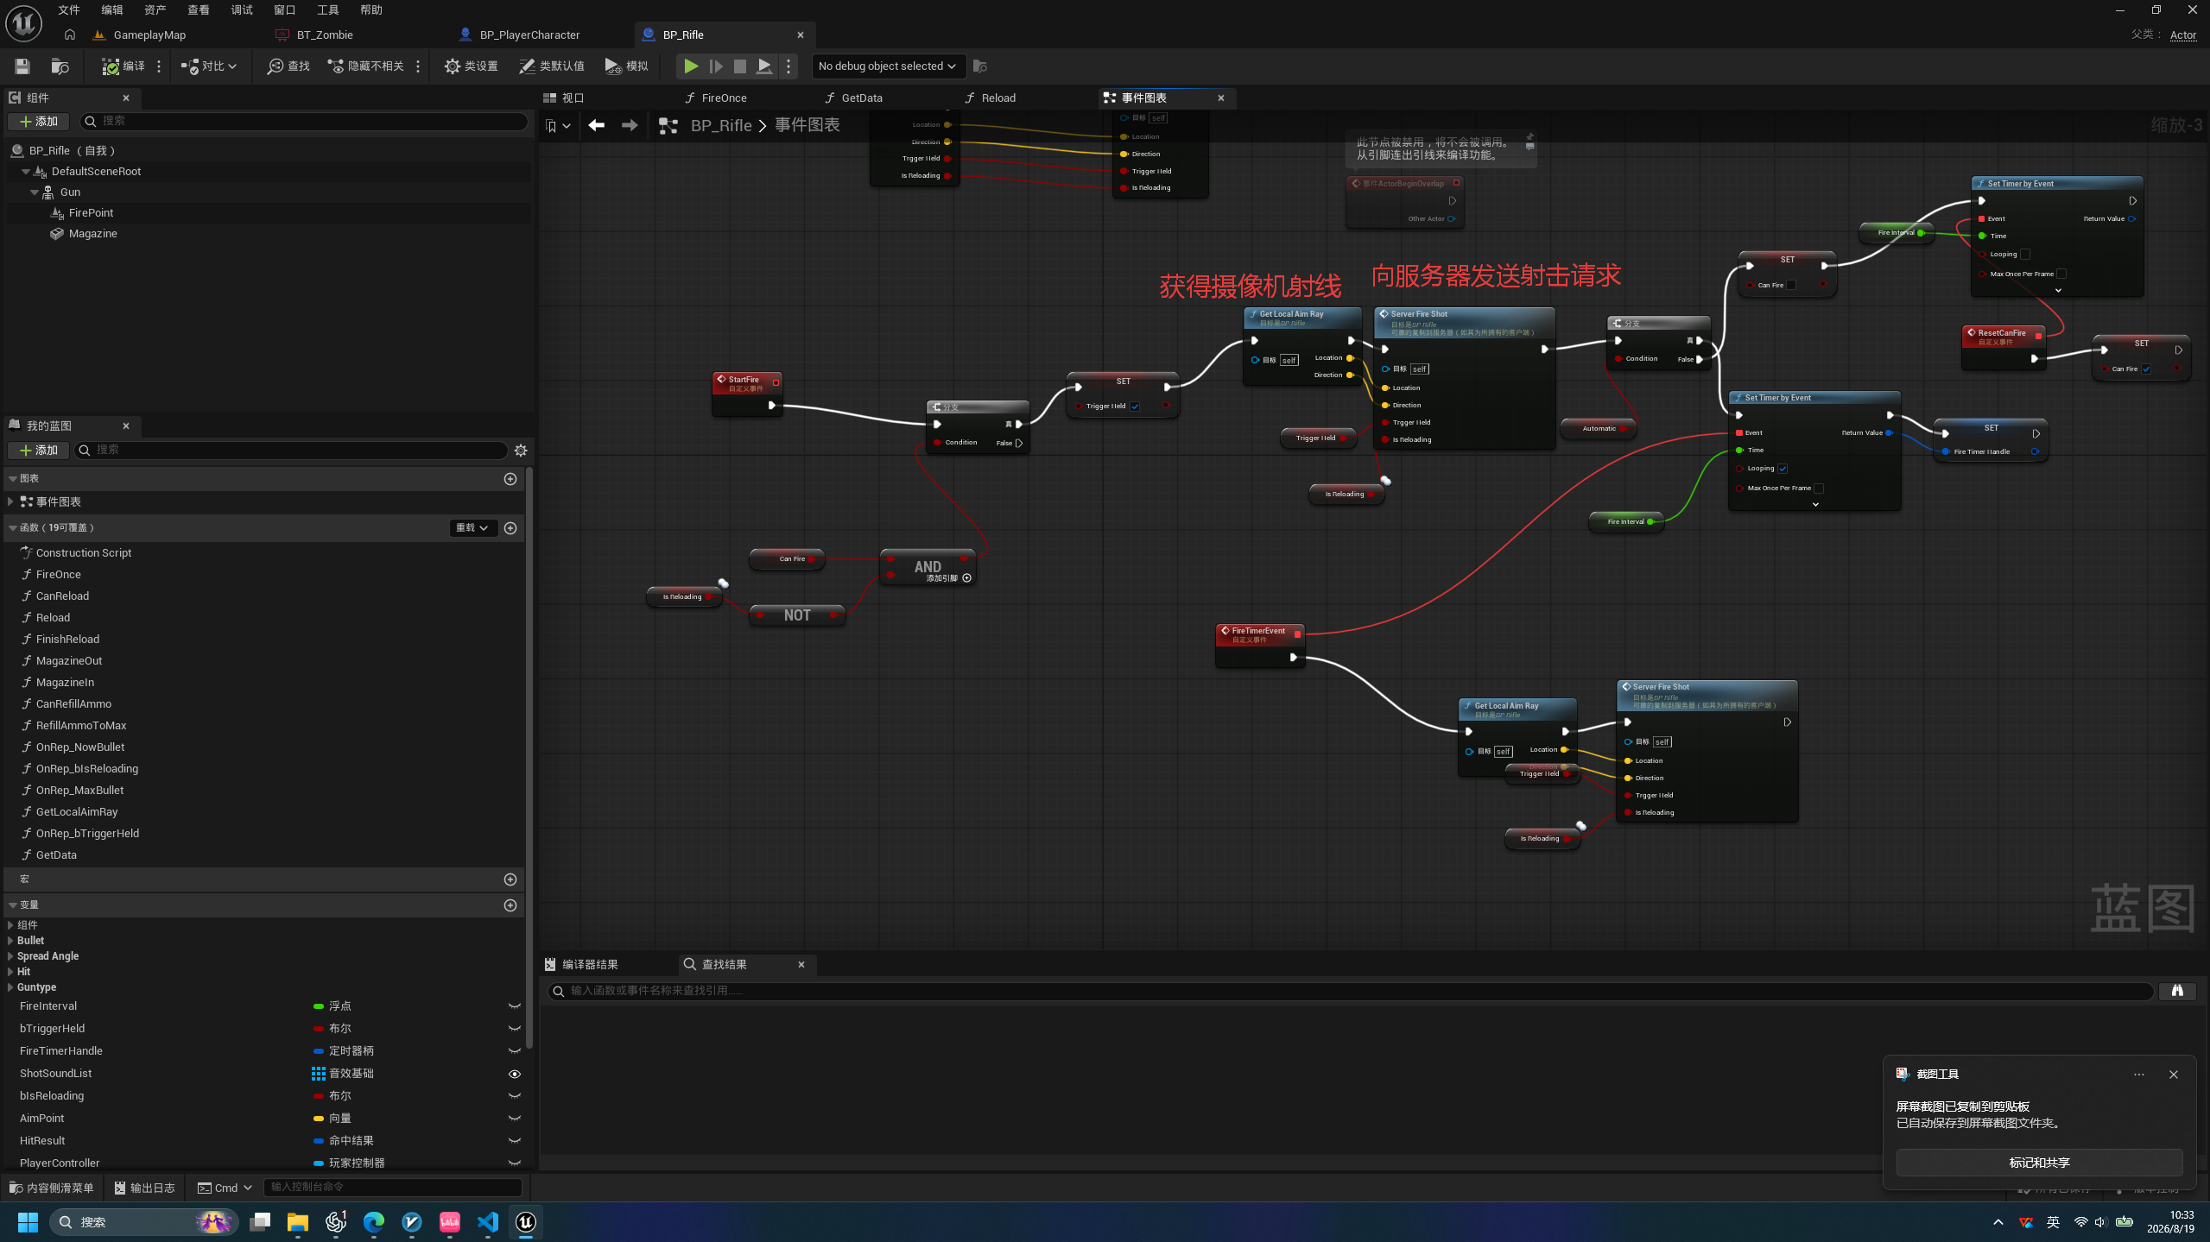Expand the Bullet variable category
Screen dimensions: 2210x1242
tap(10, 941)
